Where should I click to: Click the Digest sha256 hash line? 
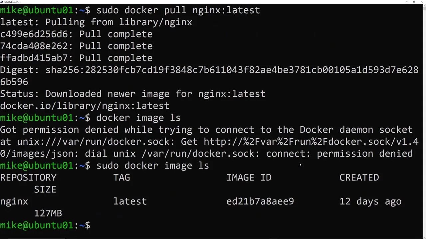point(209,70)
